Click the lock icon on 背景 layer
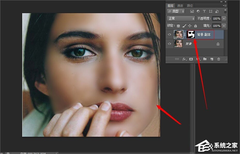 tap(218, 44)
